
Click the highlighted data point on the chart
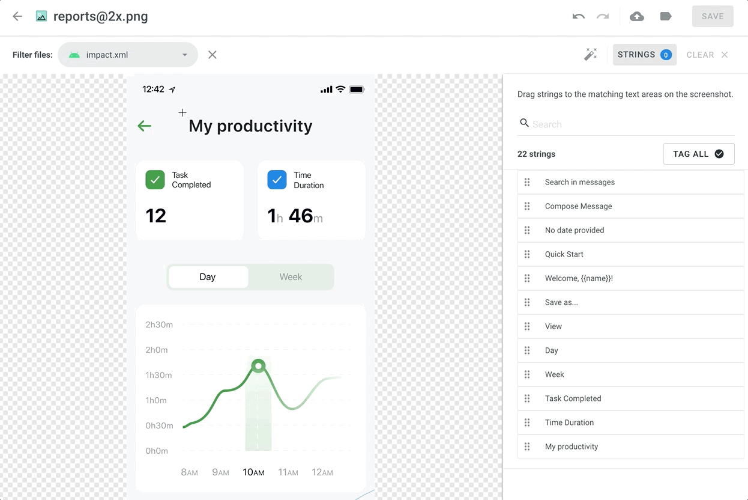coord(259,365)
